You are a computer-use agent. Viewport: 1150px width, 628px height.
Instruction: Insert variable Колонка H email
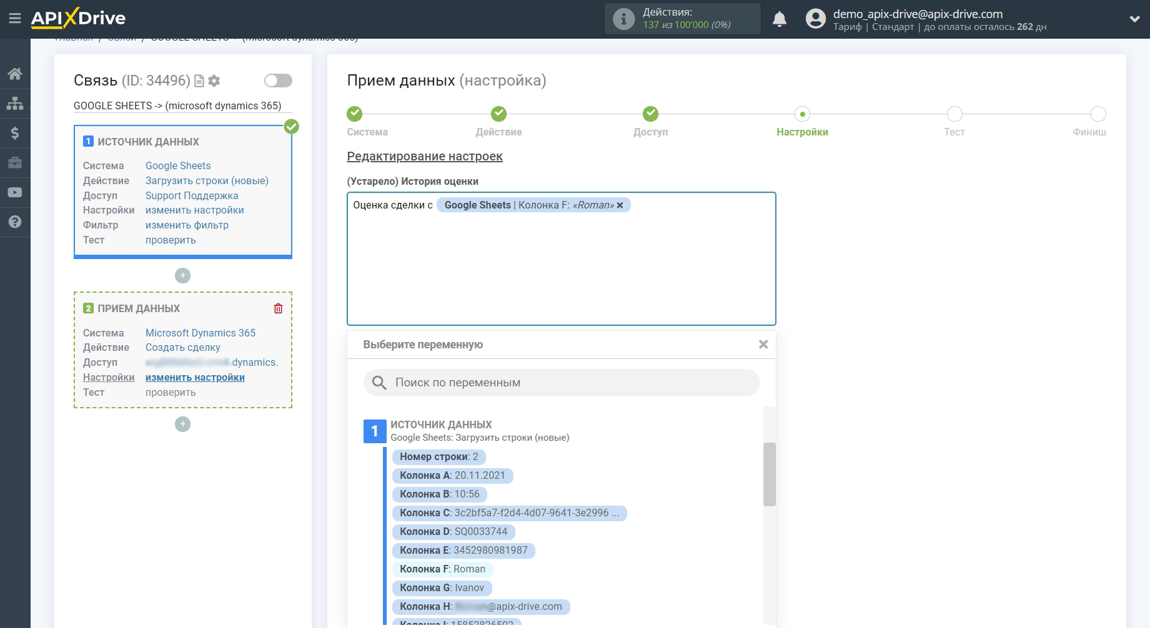(481, 607)
